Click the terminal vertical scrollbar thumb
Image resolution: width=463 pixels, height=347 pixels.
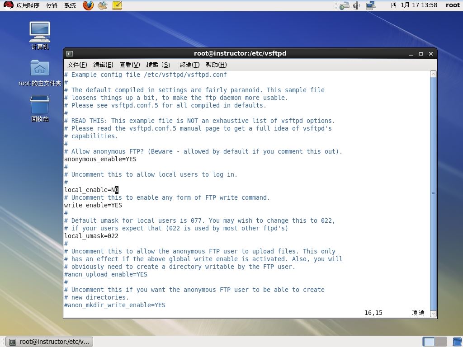(433, 193)
